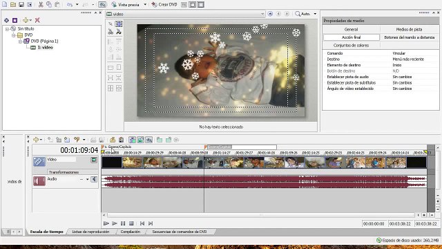Click the second chapter marker name field
The width and height of the screenshot is (442, 249).
click(242, 147)
